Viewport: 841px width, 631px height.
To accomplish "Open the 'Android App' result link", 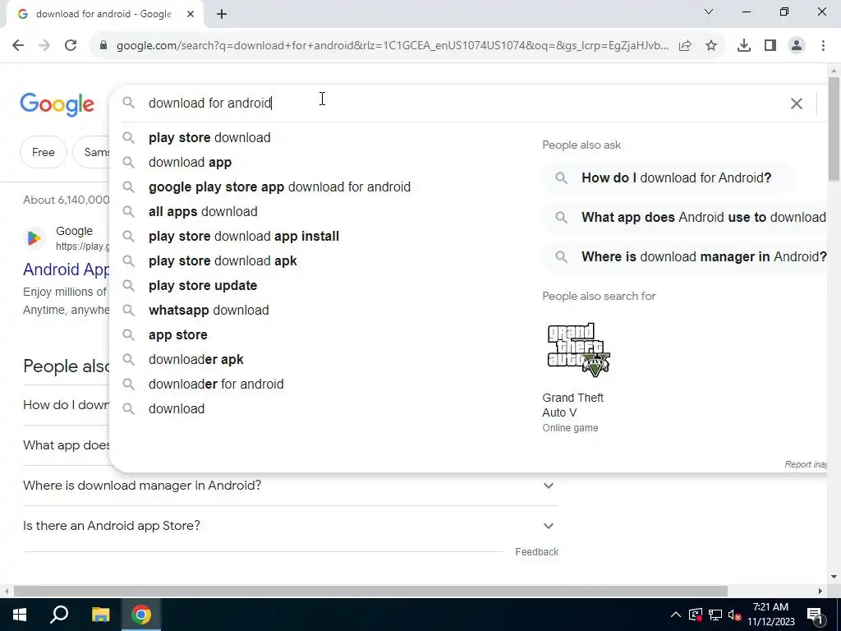I will 66,269.
